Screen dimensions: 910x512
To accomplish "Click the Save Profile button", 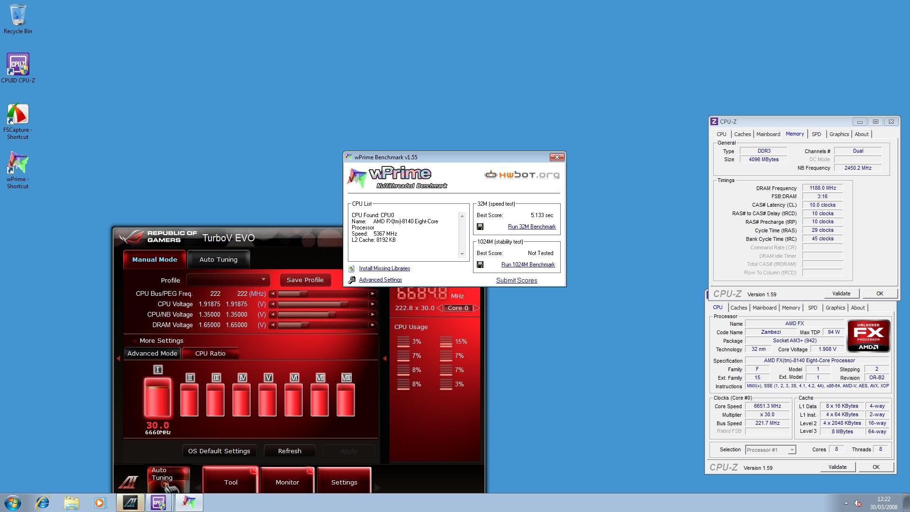I will pyautogui.click(x=305, y=280).
